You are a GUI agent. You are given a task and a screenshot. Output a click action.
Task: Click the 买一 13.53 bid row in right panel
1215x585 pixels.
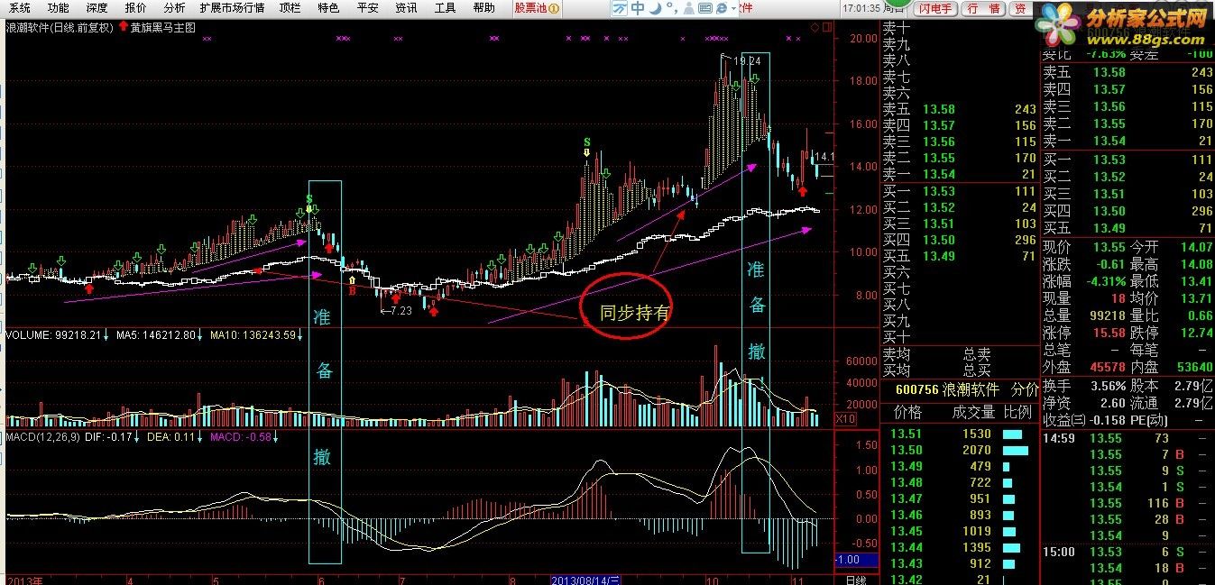[x=1128, y=160]
